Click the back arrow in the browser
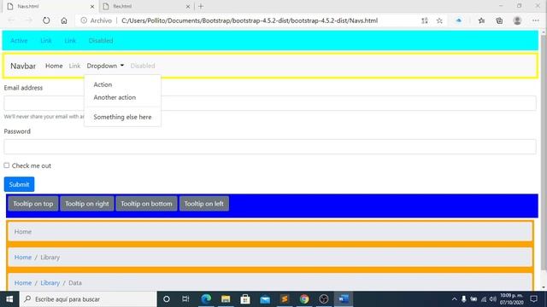 11,20
